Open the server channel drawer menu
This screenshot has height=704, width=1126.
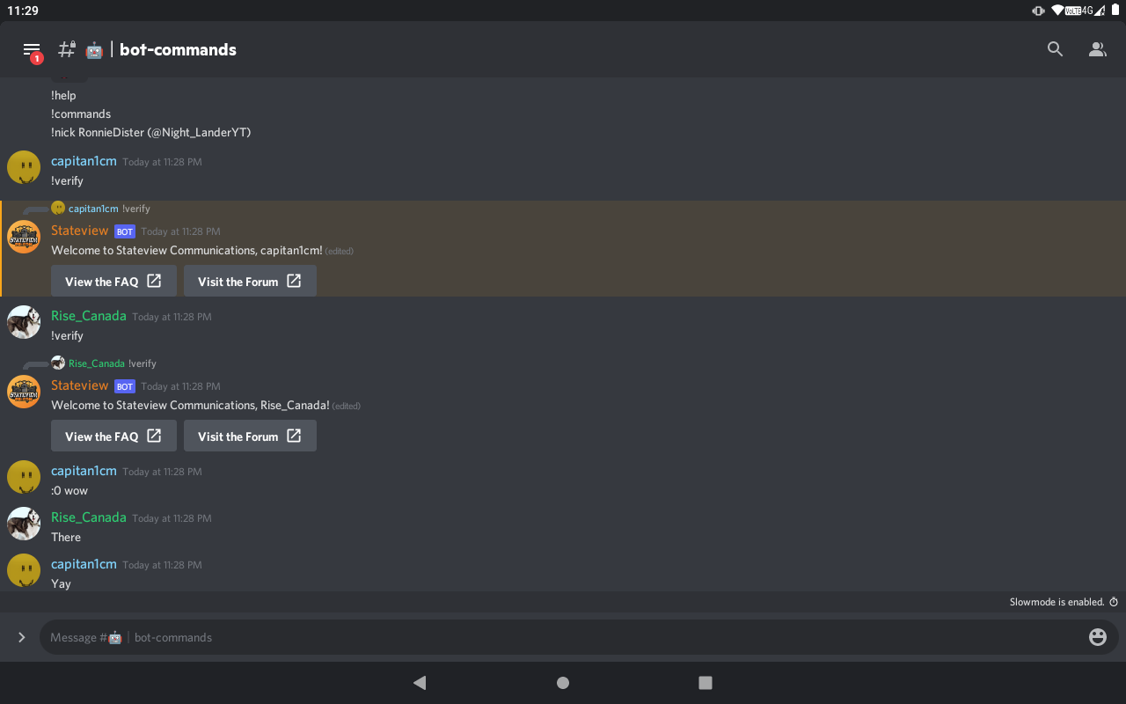pos(32,49)
